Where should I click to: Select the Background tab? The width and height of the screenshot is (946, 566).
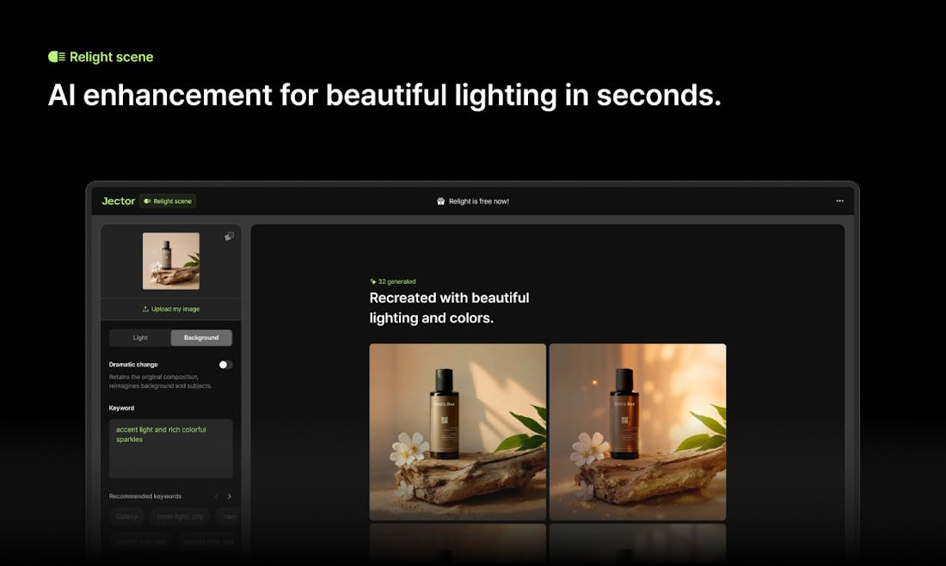click(201, 337)
